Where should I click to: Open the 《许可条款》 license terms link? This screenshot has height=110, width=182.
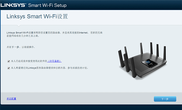[x=54, y=61]
